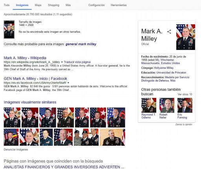Switch to the Todo tab
Screen dimensions: 201x169
(x=7, y=5)
